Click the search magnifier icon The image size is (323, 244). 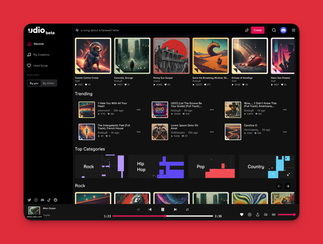274,30
